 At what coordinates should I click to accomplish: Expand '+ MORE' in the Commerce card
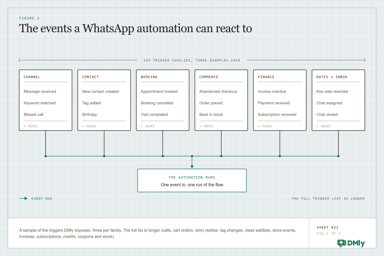point(206,126)
